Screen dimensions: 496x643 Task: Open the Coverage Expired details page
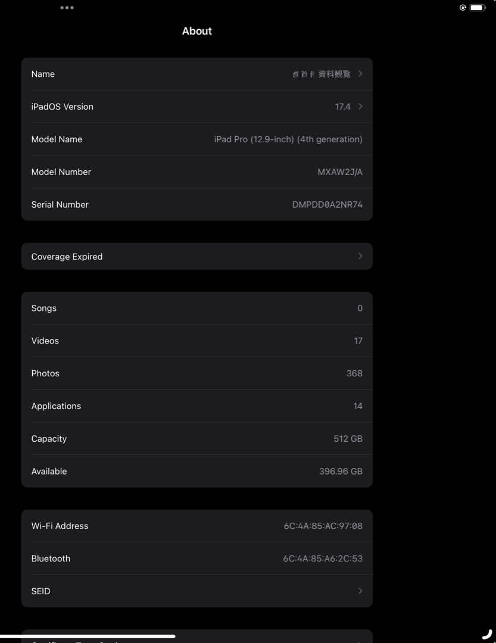pyautogui.click(x=196, y=256)
